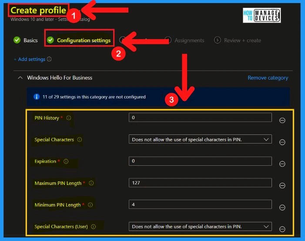Click the blue info icon in the settings banner
This screenshot has height=241, width=305.
[x=37, y=97]
